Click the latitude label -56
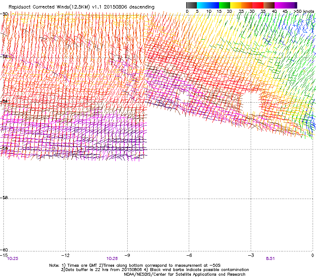The width and height of the screenshot is (316, 277). [4, 148]
